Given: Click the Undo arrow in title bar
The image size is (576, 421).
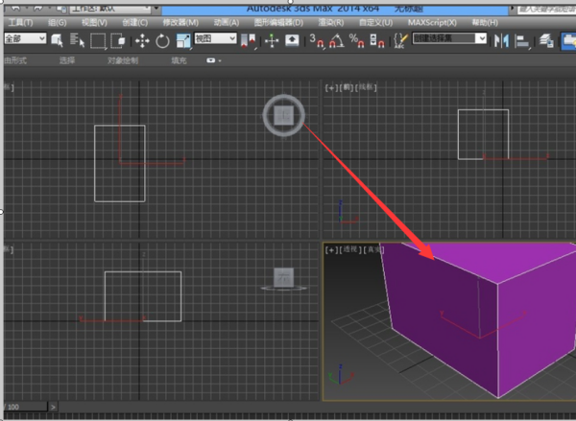Looking at the screenshot, I should coord(15,8).
